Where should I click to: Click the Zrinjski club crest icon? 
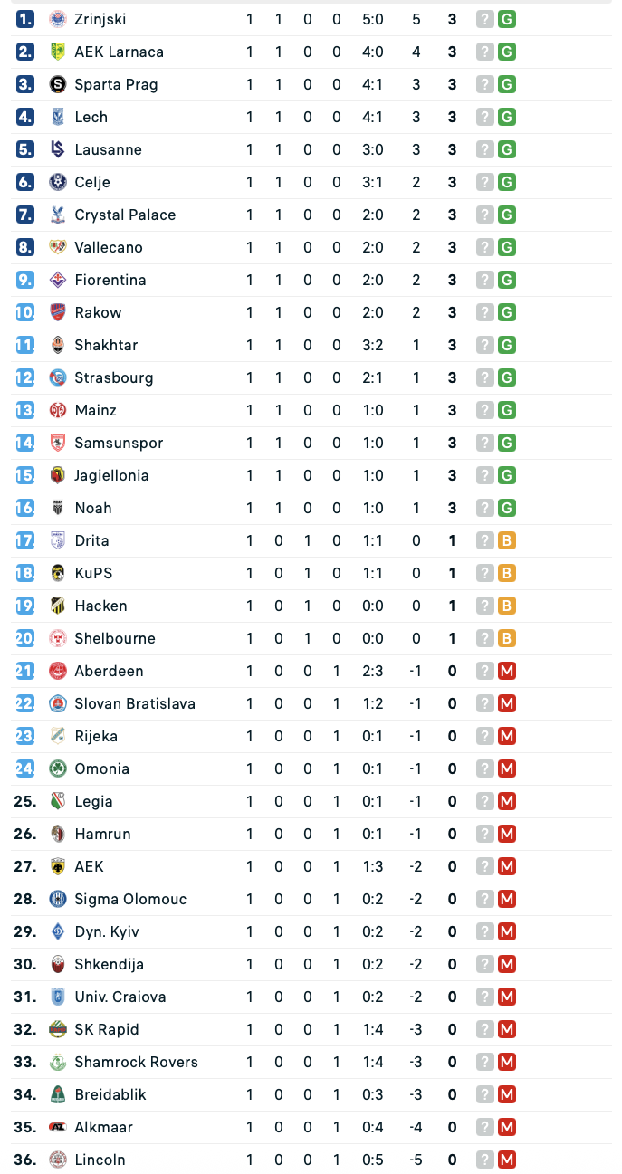pyautogui.click(x=58, y=19)
